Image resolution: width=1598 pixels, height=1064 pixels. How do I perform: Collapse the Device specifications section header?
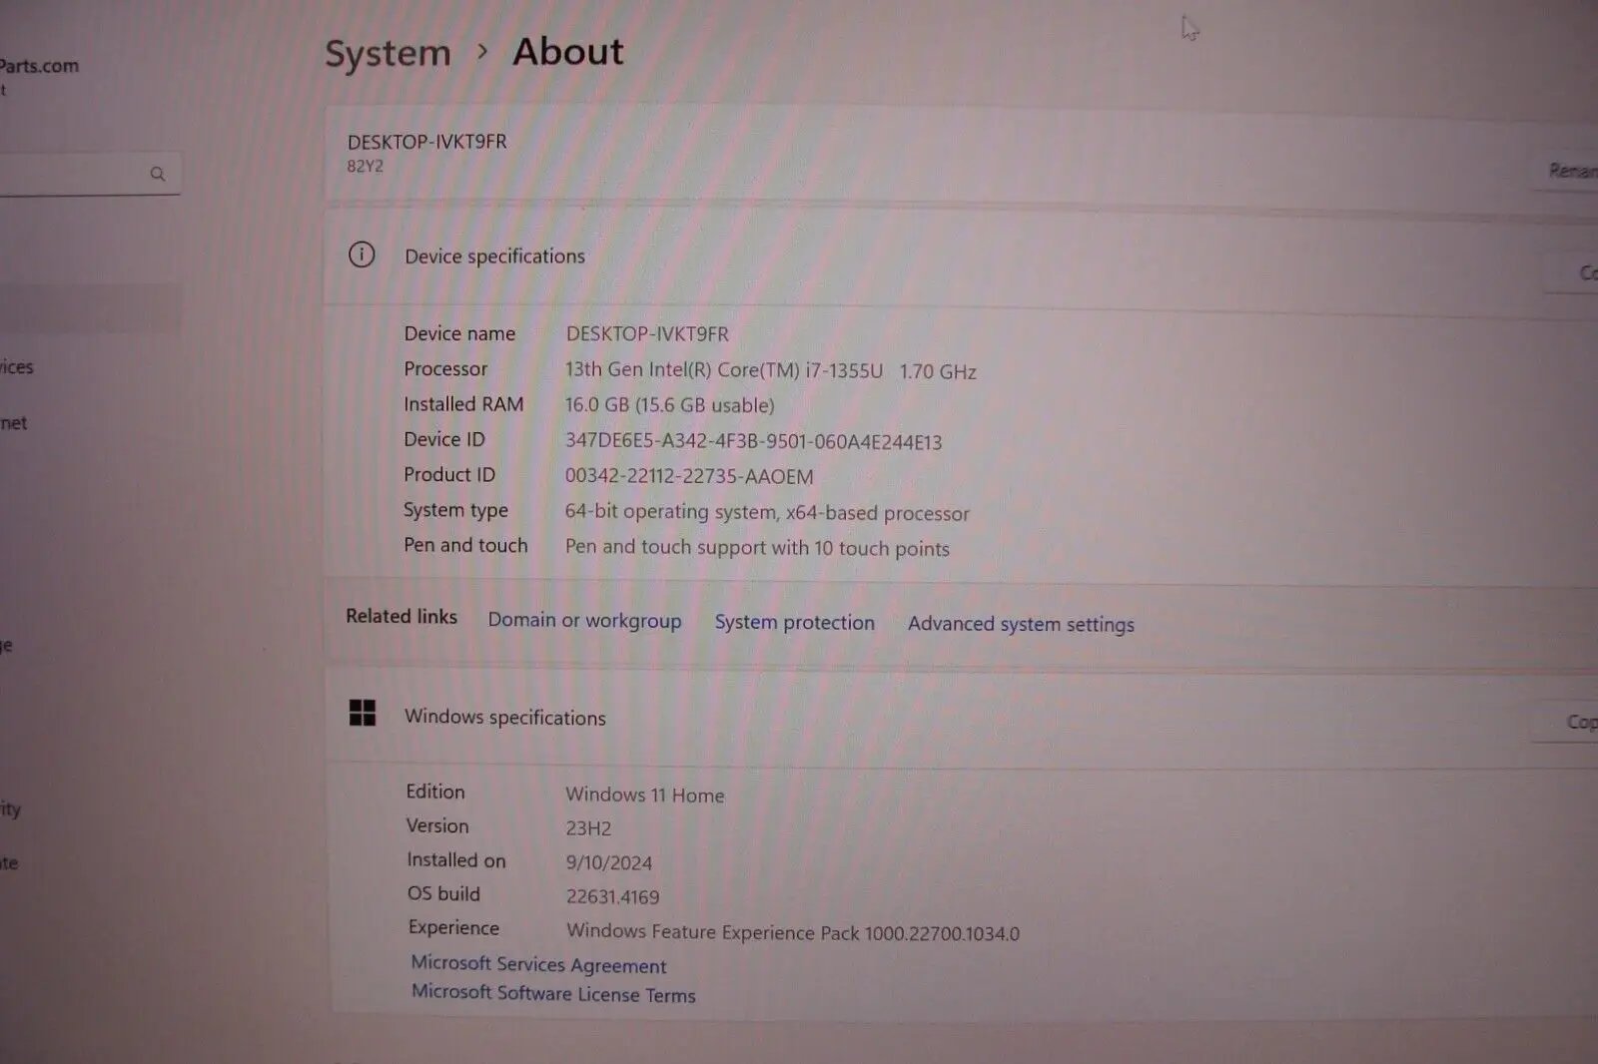(x=959, y=259)
